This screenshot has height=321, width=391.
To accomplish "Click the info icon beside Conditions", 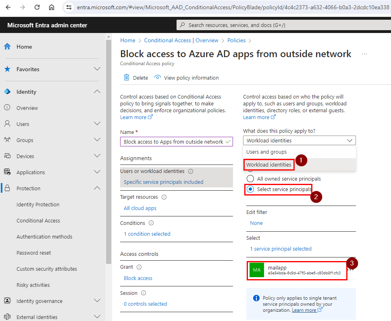I will pos(151,223).
